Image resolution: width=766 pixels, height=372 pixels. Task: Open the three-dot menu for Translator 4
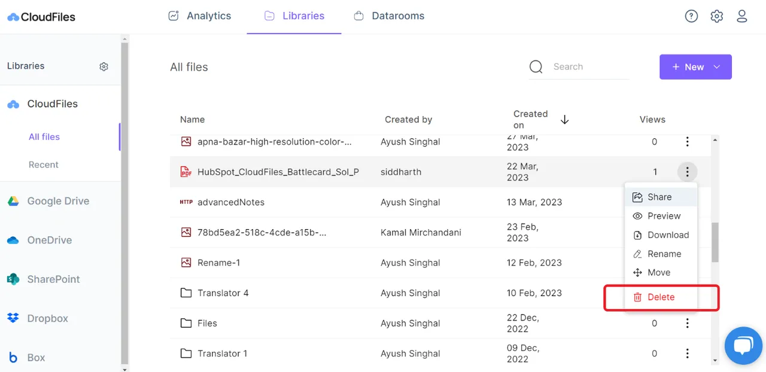(x=687, y=293)
